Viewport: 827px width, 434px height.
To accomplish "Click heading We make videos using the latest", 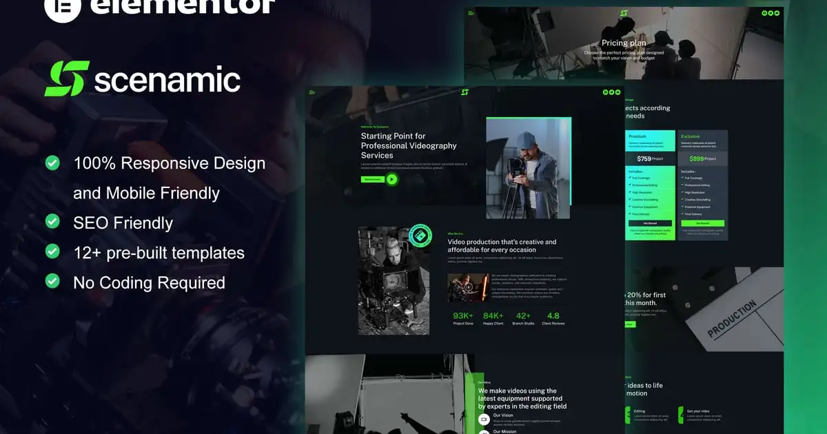I will click(x=522, y=399).
